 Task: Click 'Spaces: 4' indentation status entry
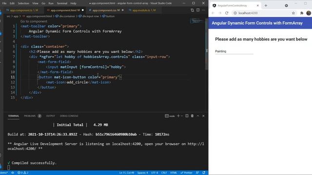point(142,173)
